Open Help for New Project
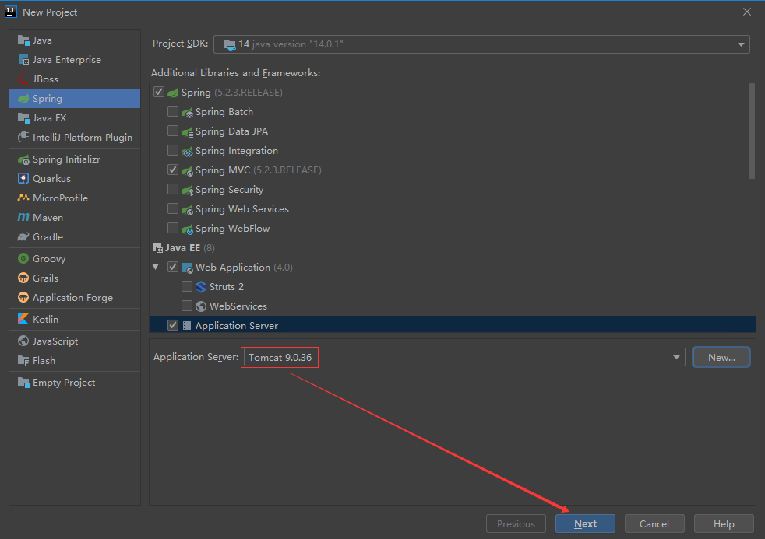 click(724, 524)
